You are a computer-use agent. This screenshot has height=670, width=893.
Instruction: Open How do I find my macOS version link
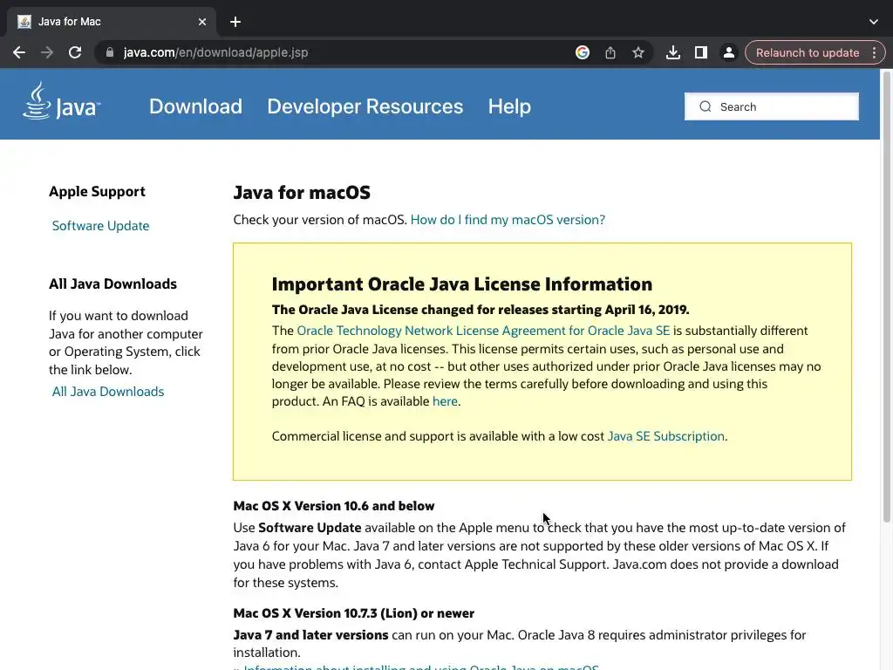pos(508,219)
